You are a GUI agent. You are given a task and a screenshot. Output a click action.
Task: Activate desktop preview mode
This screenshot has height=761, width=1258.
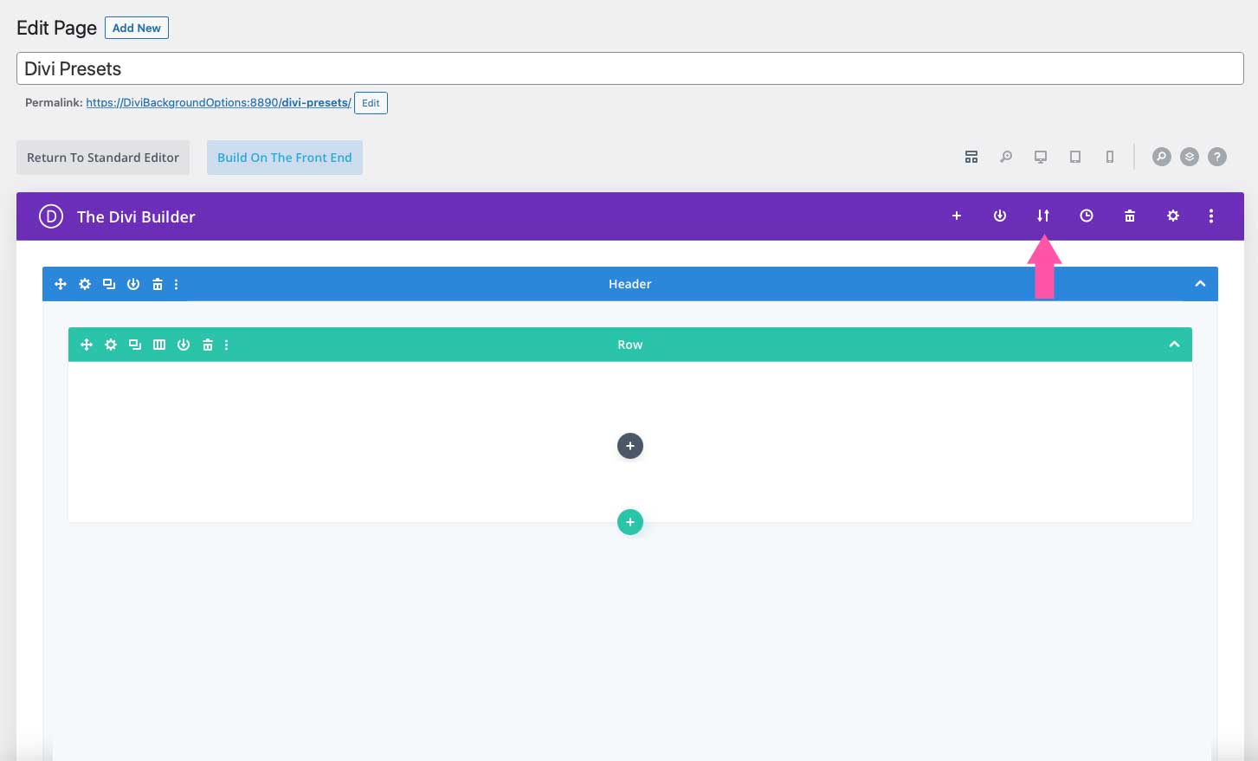click(1041, 157)
